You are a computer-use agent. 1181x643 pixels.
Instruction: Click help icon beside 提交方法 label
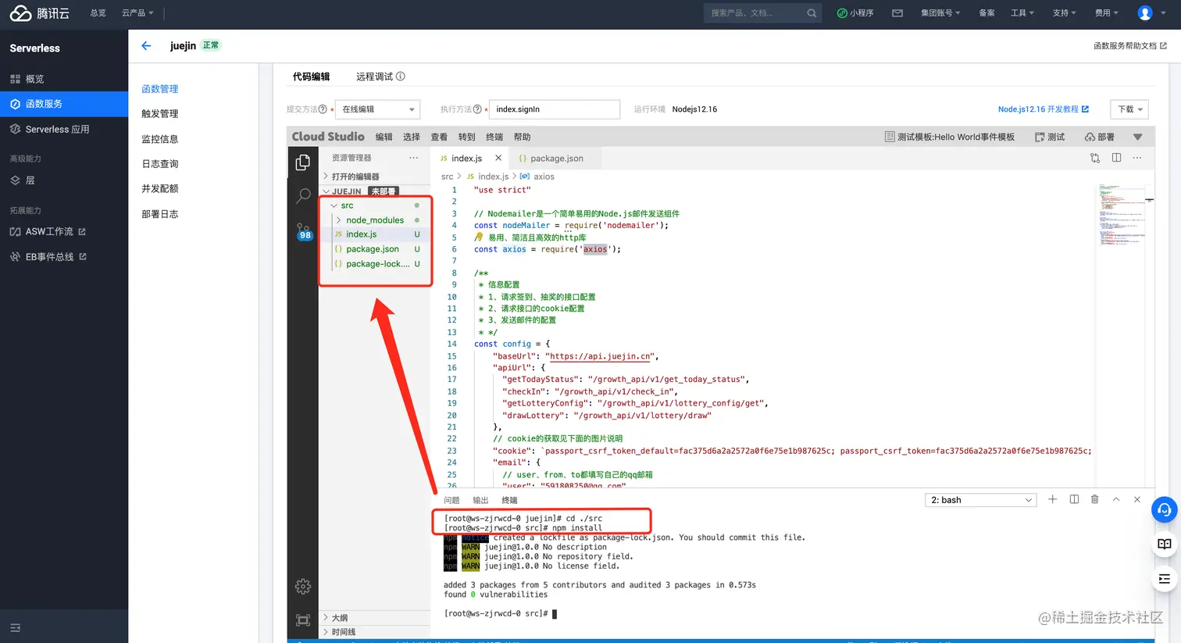pyautogui.click(x=323, y=109)
